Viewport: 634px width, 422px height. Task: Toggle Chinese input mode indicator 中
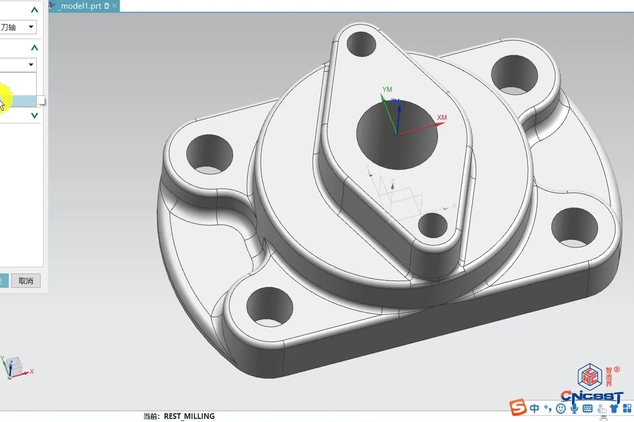(x=534, y=408)
